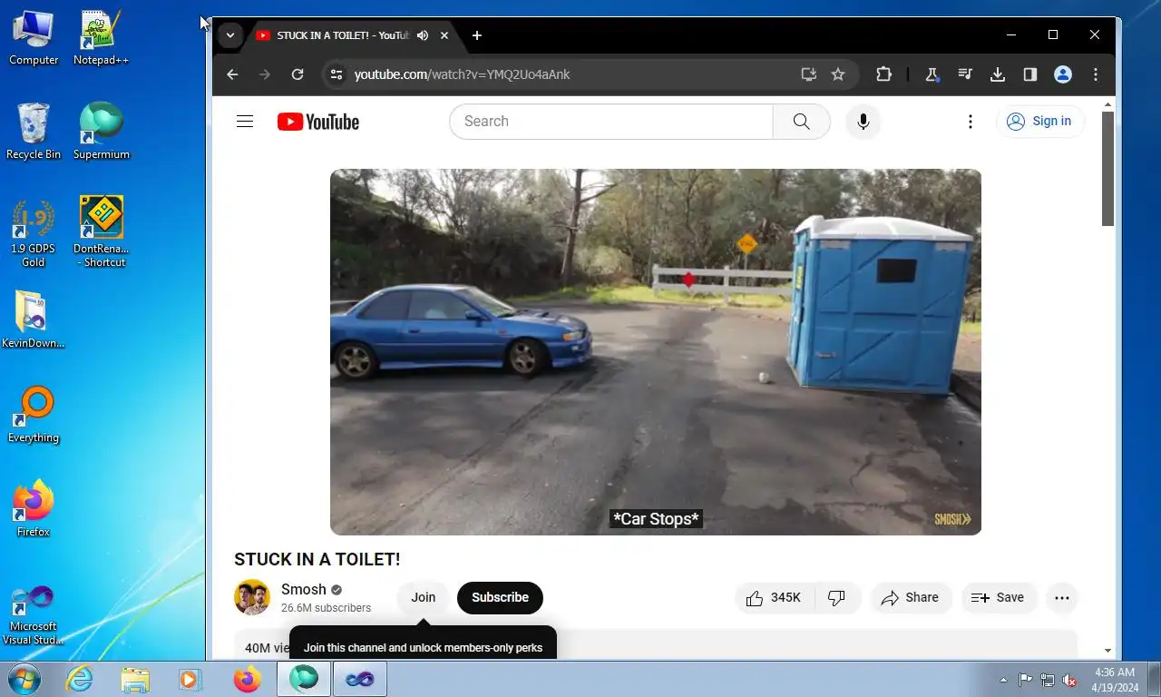Open browser profile avatar

point(1063,74)
